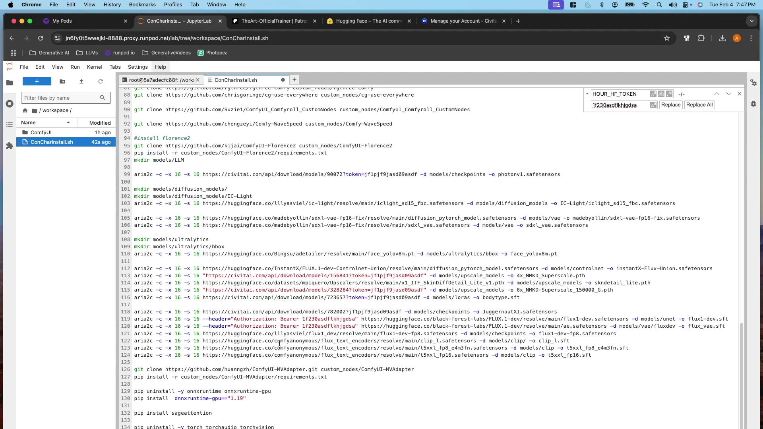
Task: Open the Generative AI bookmarks folder
Action: coord(49,53)
